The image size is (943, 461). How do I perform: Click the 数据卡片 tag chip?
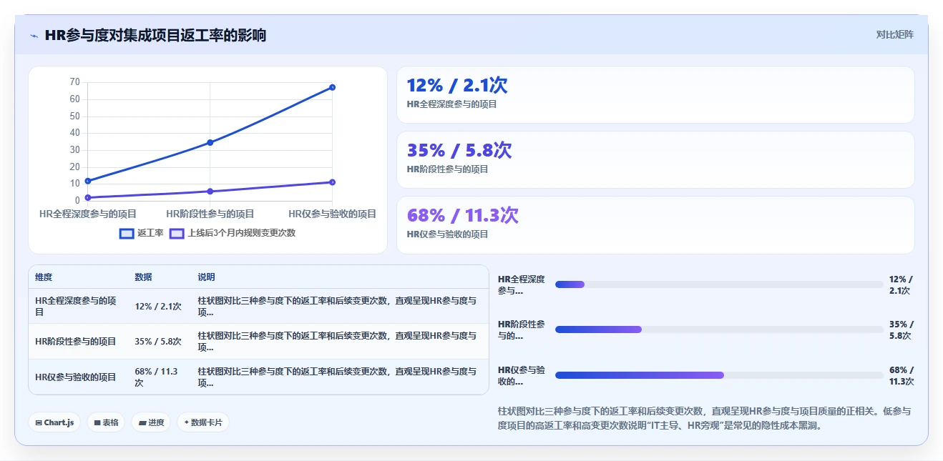[203, 422]
